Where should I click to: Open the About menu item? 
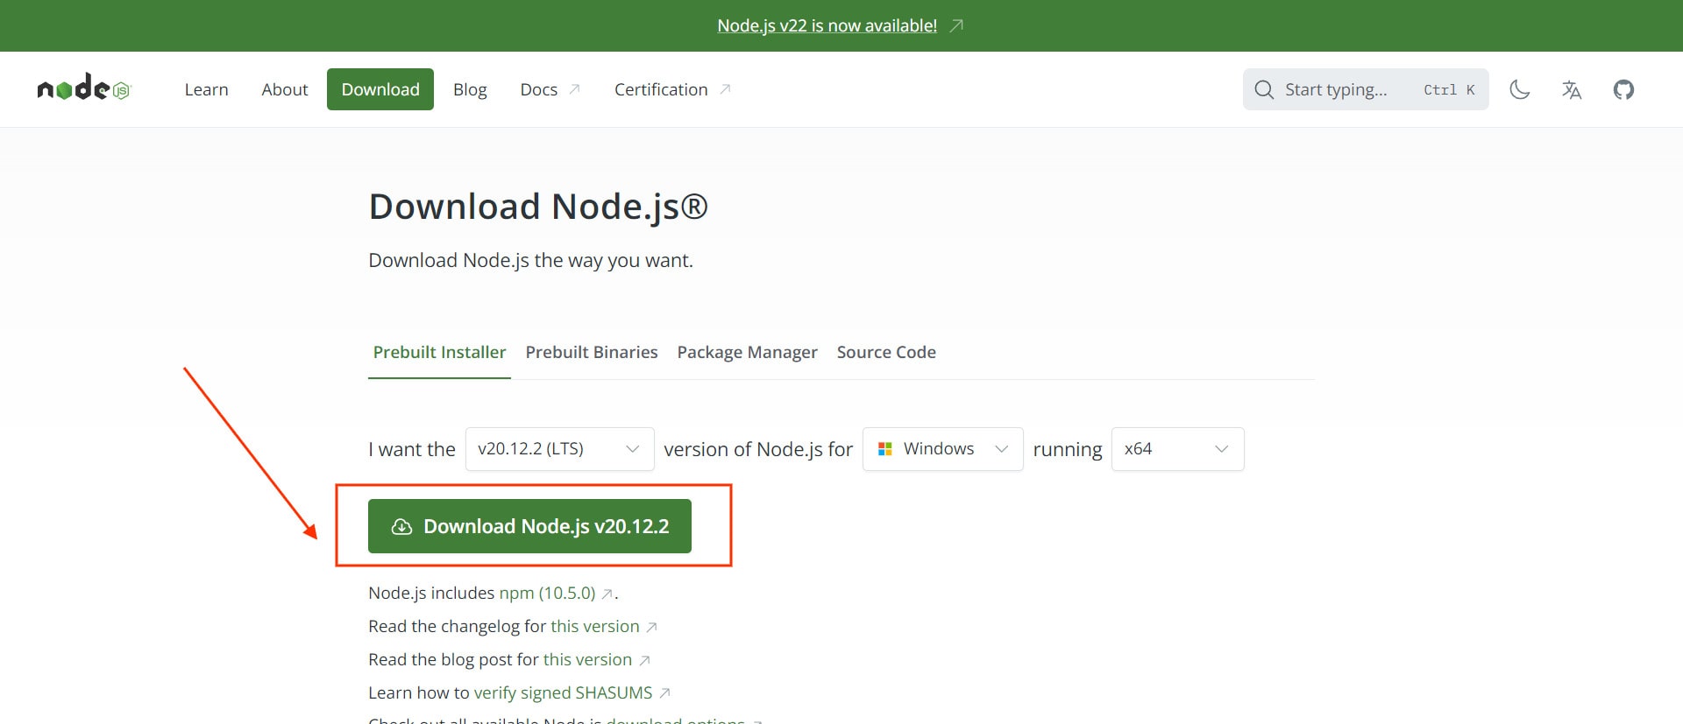285,89
